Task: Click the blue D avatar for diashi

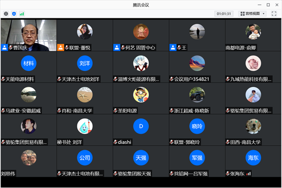Action: 141,126
